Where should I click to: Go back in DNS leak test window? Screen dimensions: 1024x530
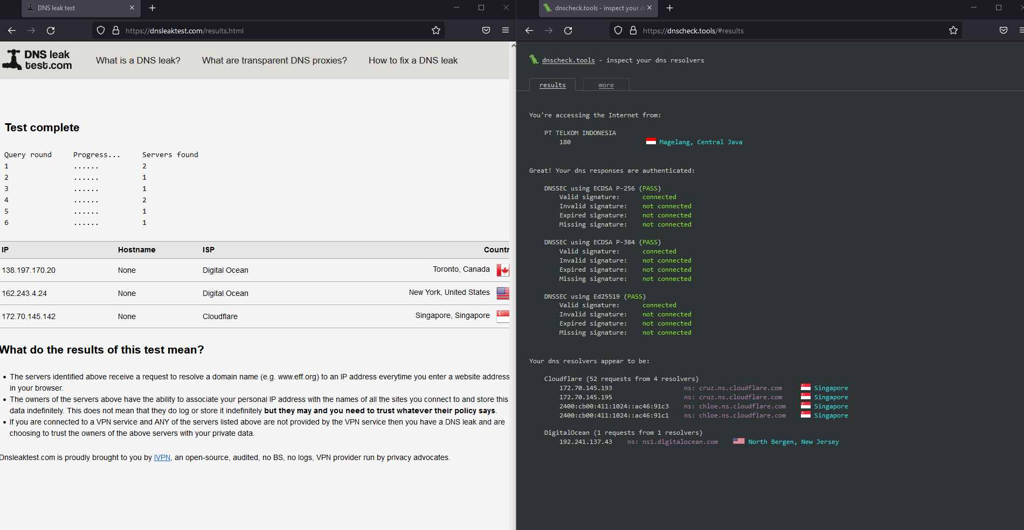point(12,31)
